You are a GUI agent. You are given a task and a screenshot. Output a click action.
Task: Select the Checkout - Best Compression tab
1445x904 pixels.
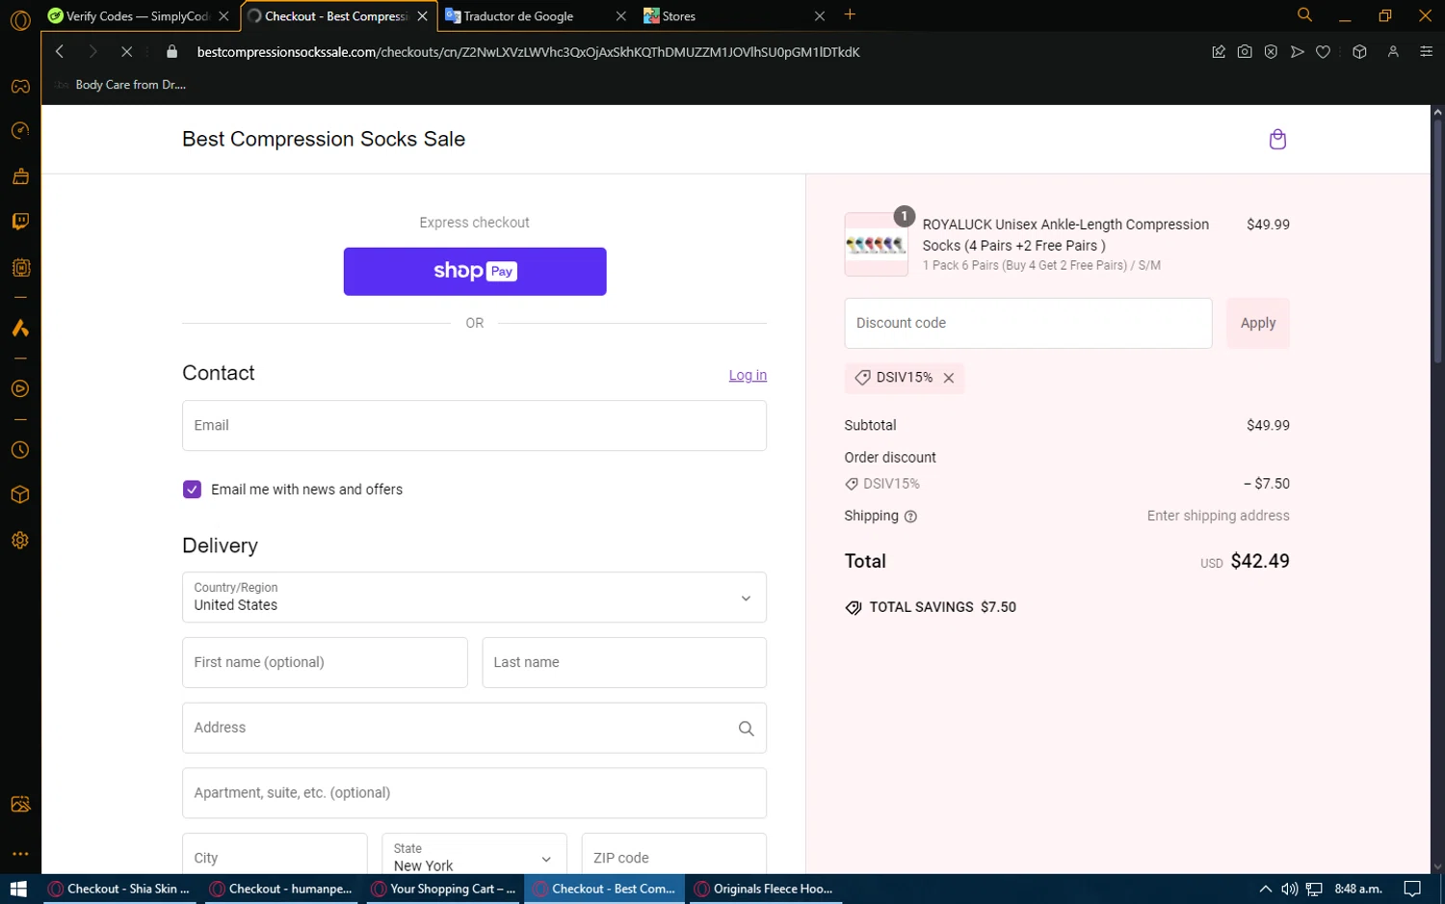(337, 16)
